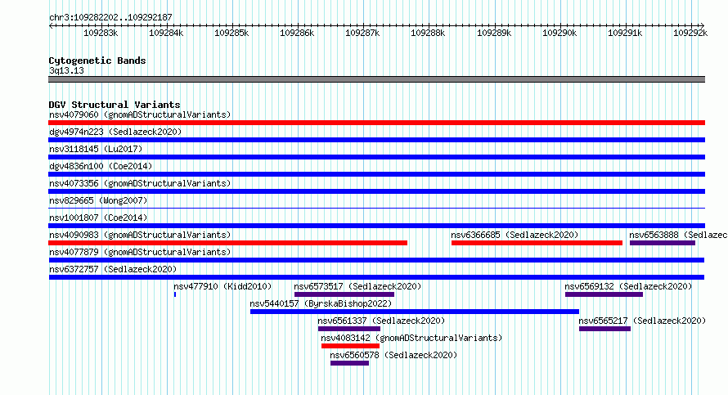The image size is (728, 395).
Task: Open nsv4090983 gnomAD variant label
Action: (140, 235)
